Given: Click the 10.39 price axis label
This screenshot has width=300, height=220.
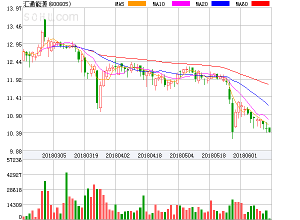Looking at the screenshot, I should 14,133.
